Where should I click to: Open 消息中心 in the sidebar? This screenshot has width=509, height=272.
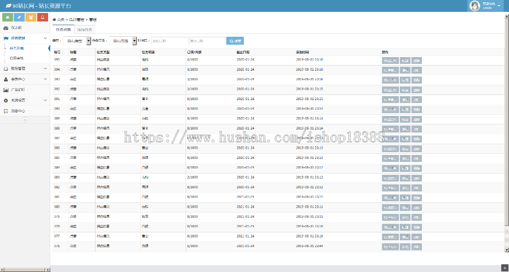click(18, 110)
